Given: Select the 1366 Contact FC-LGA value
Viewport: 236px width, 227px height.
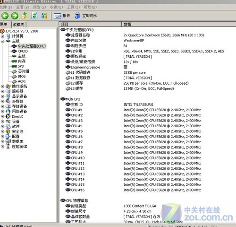Looking at the screenshot, I should [x=140, y=206].
